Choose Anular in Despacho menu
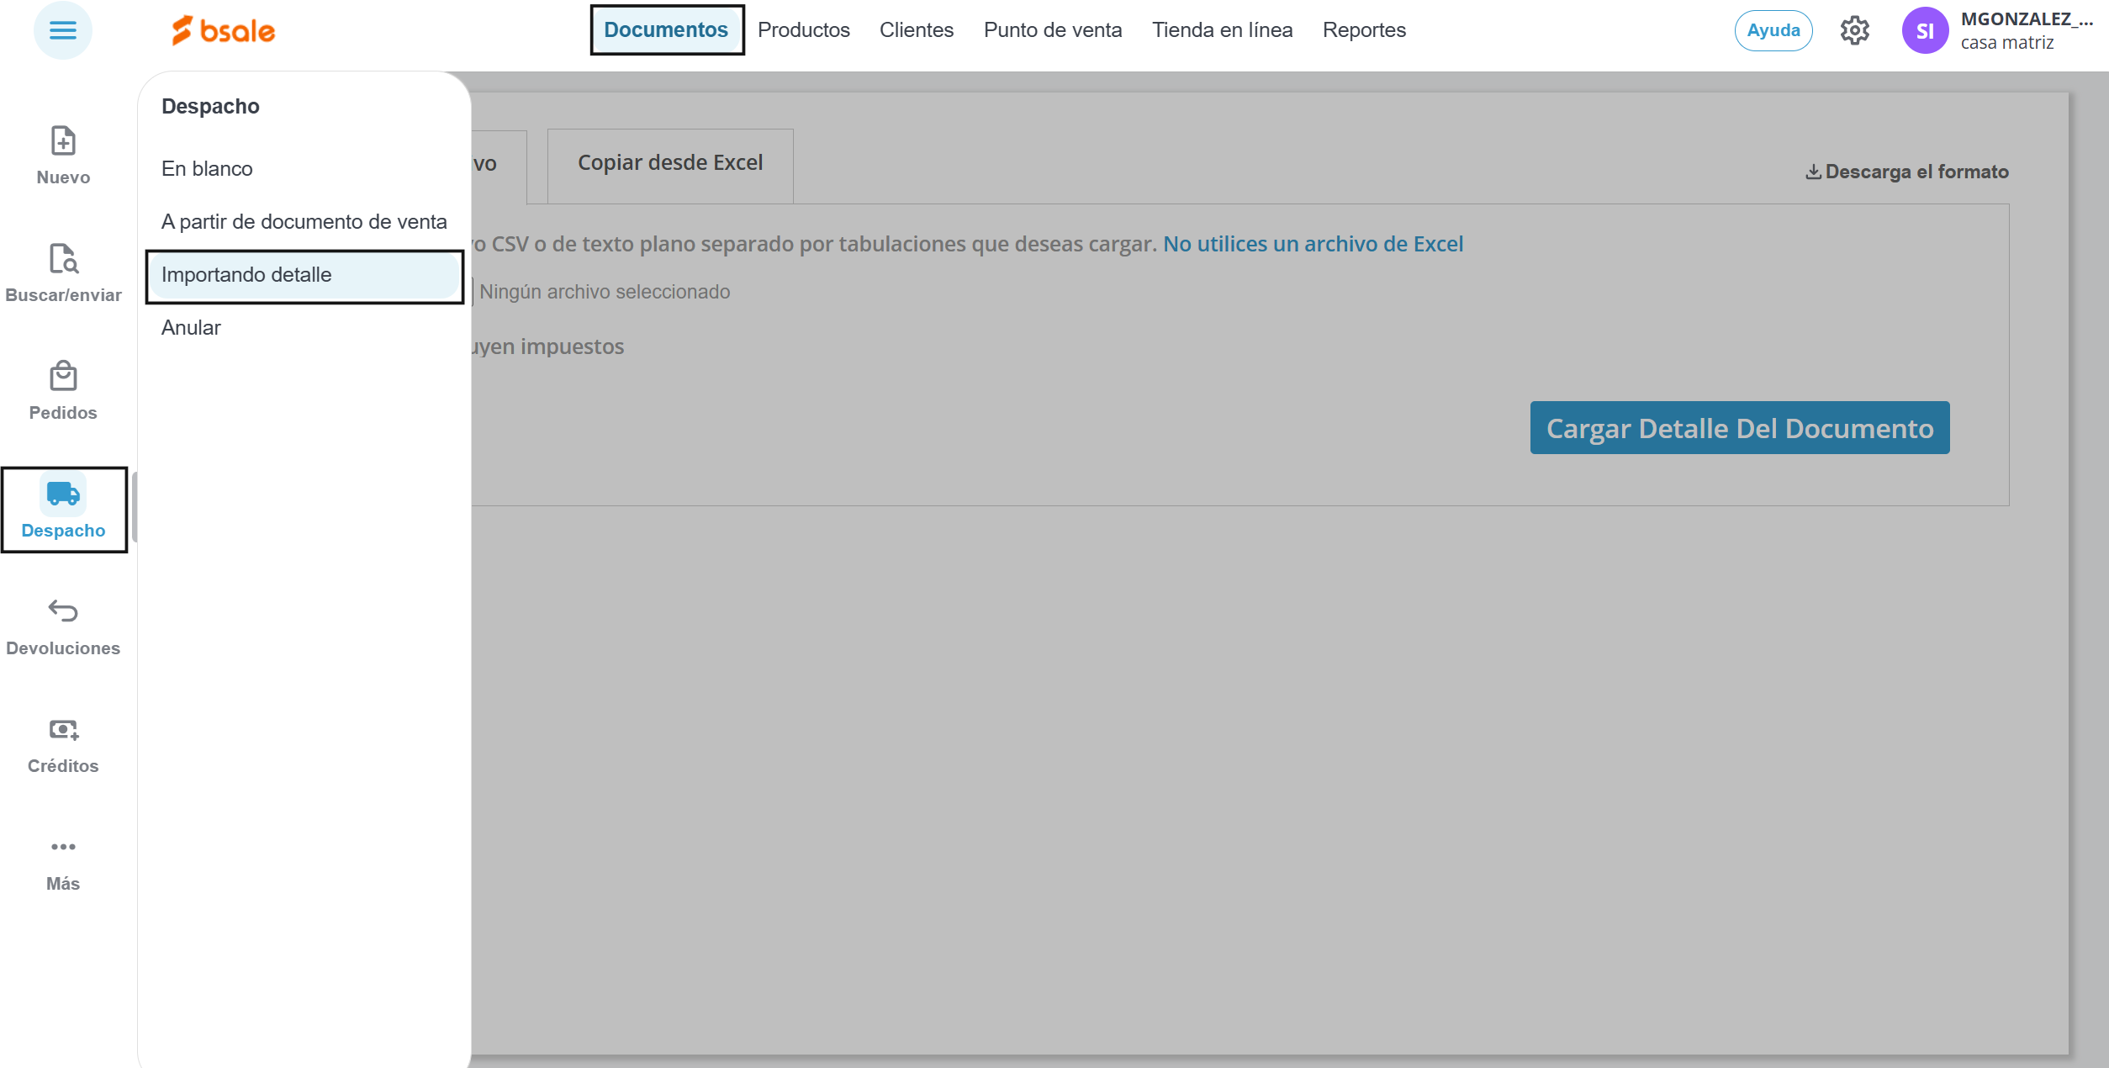 [191, 328]
